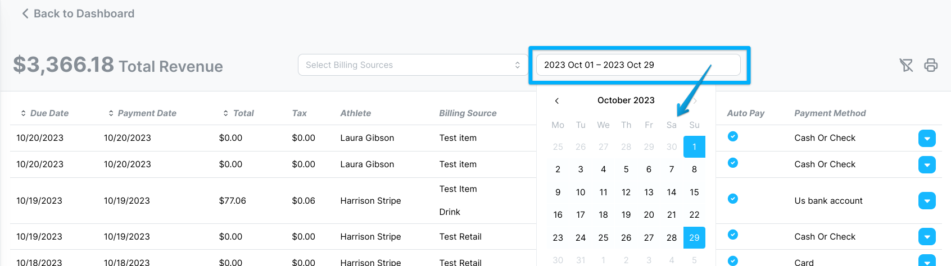Open row menu for 10/19/2023 Test Retail payment
951x266 pixels.
tap(927, 236)
